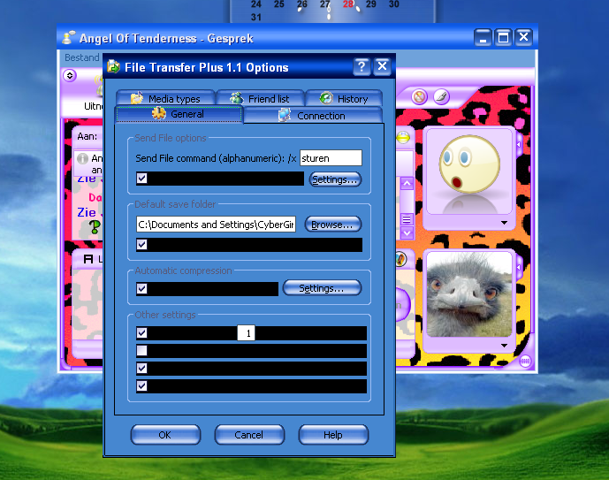Enable the unchecked option in Other settings
This screenshot has height=480, width=609.
pyautogui.click(x=142, y=351)
